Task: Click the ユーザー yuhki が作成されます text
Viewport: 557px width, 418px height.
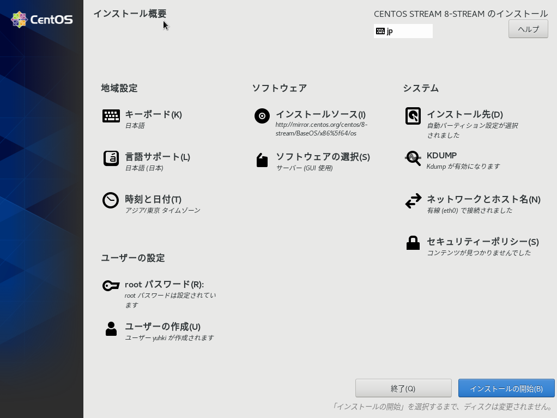Action: [x=169, y=338]
